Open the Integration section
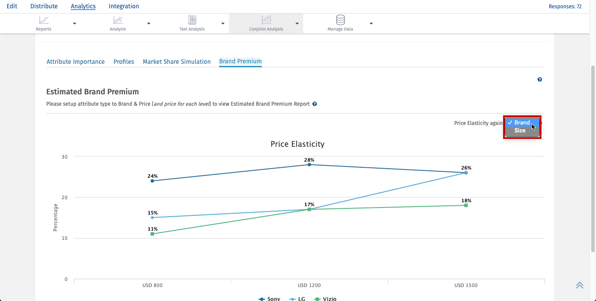596x301 pixels. [x=124, y=6]
